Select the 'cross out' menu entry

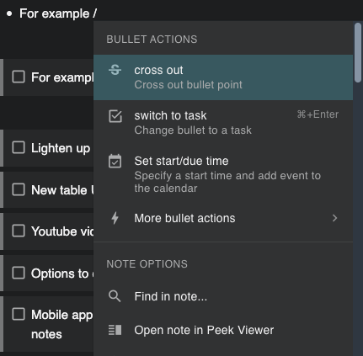pos(223,77)
